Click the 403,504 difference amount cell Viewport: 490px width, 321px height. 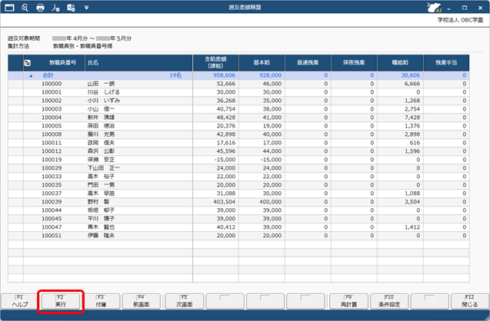click(x=215, y=202)
